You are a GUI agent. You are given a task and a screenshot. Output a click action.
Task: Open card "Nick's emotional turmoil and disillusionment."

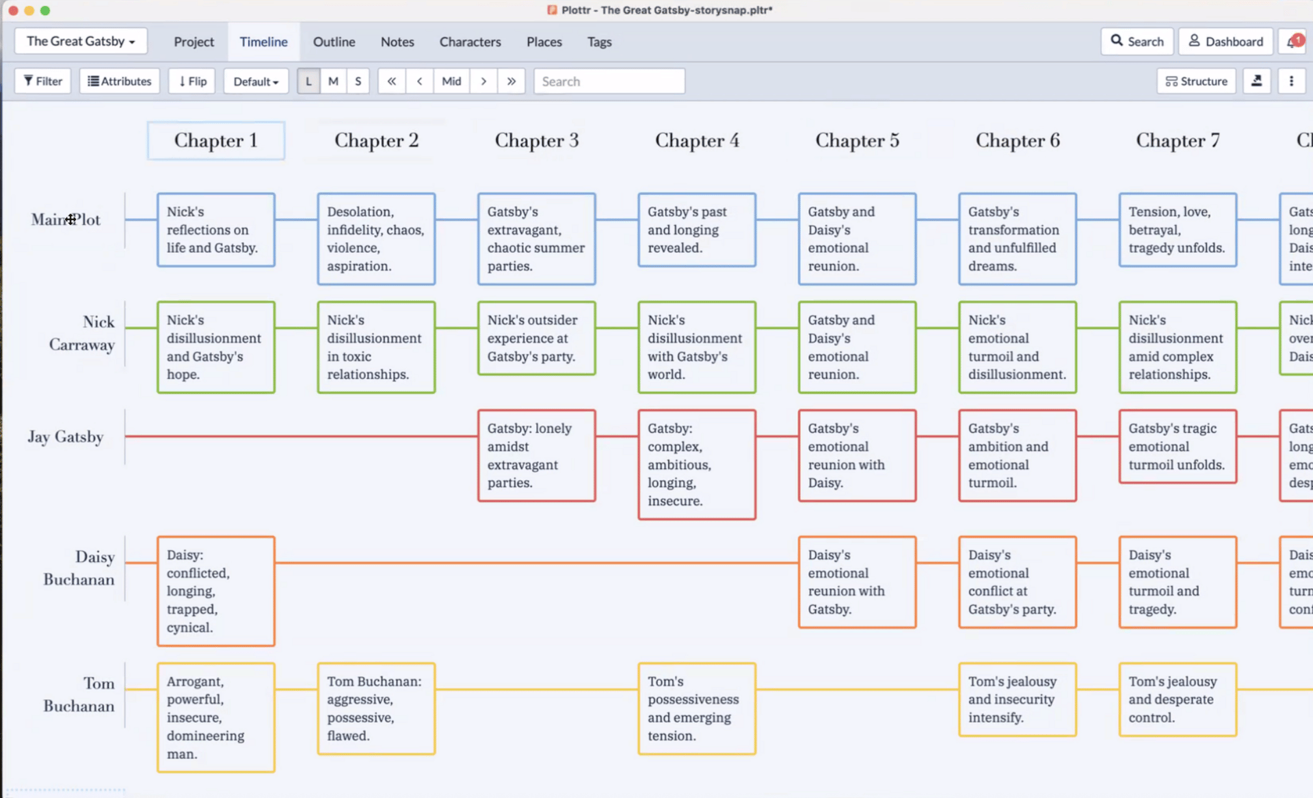(x=1018, y=347)
